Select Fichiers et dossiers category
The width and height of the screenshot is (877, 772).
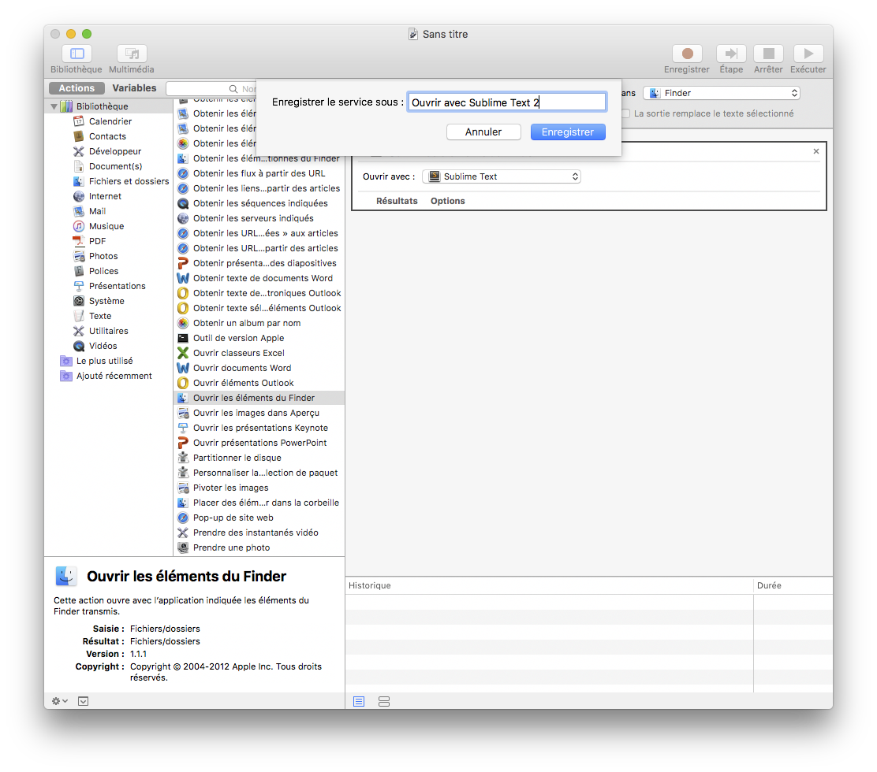121,181
